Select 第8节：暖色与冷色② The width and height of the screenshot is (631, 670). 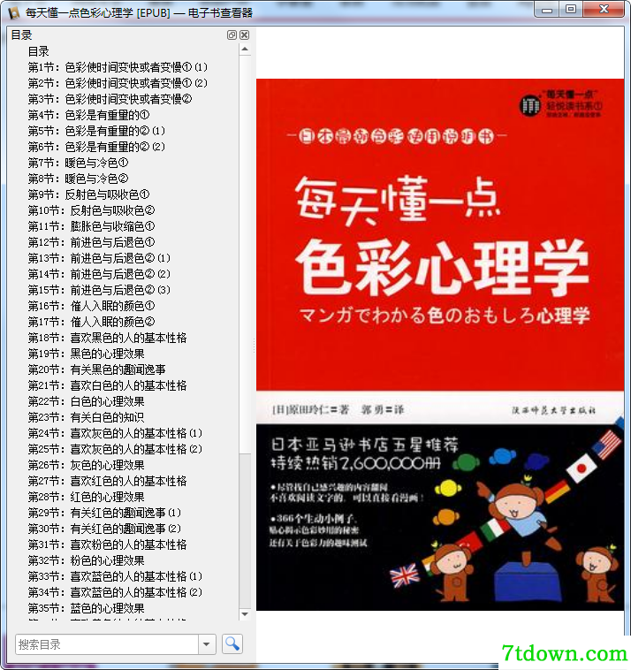pos(78,179)
